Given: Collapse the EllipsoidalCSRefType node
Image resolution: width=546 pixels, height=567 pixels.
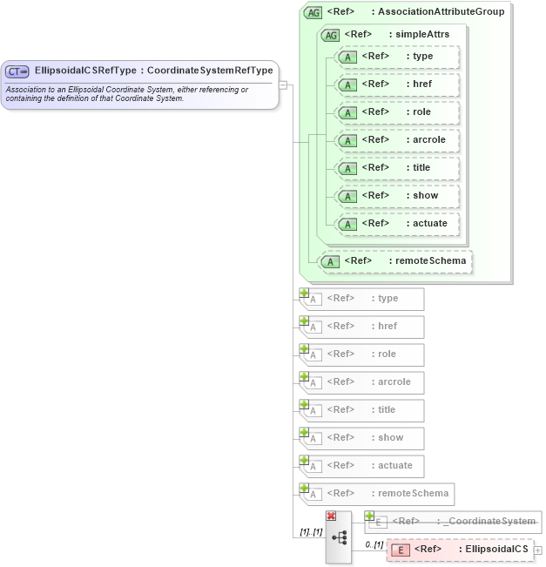Looking at the screenshot, I should click(283, 85).
